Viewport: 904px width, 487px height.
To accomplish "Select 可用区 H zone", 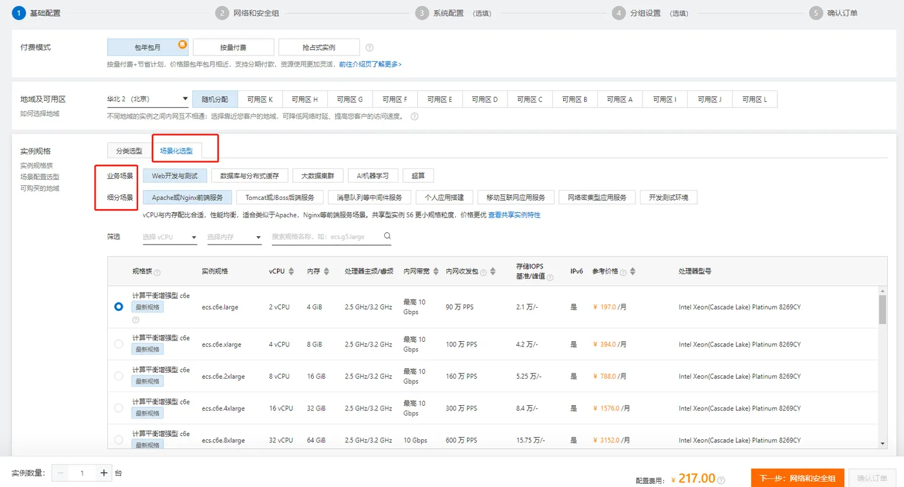I will tap(305, 99).
